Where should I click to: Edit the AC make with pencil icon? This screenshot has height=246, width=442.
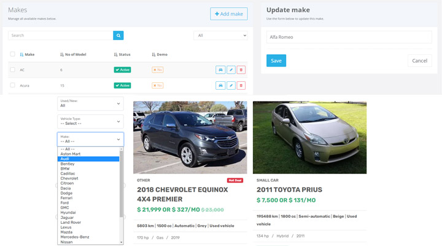(x=231, y=69)
